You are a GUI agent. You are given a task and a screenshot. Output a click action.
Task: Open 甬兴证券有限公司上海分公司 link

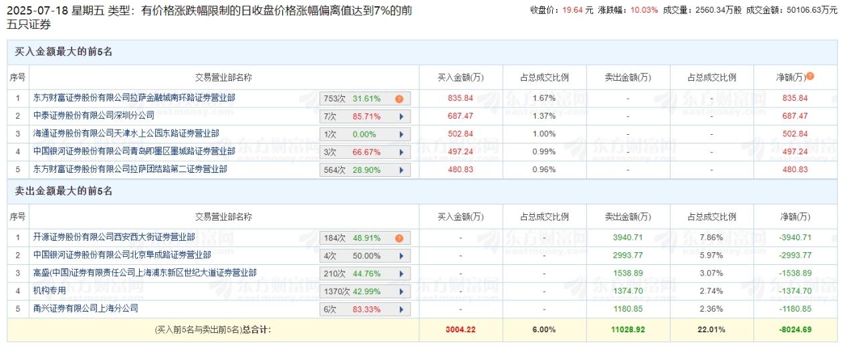(x=86, y=309)
